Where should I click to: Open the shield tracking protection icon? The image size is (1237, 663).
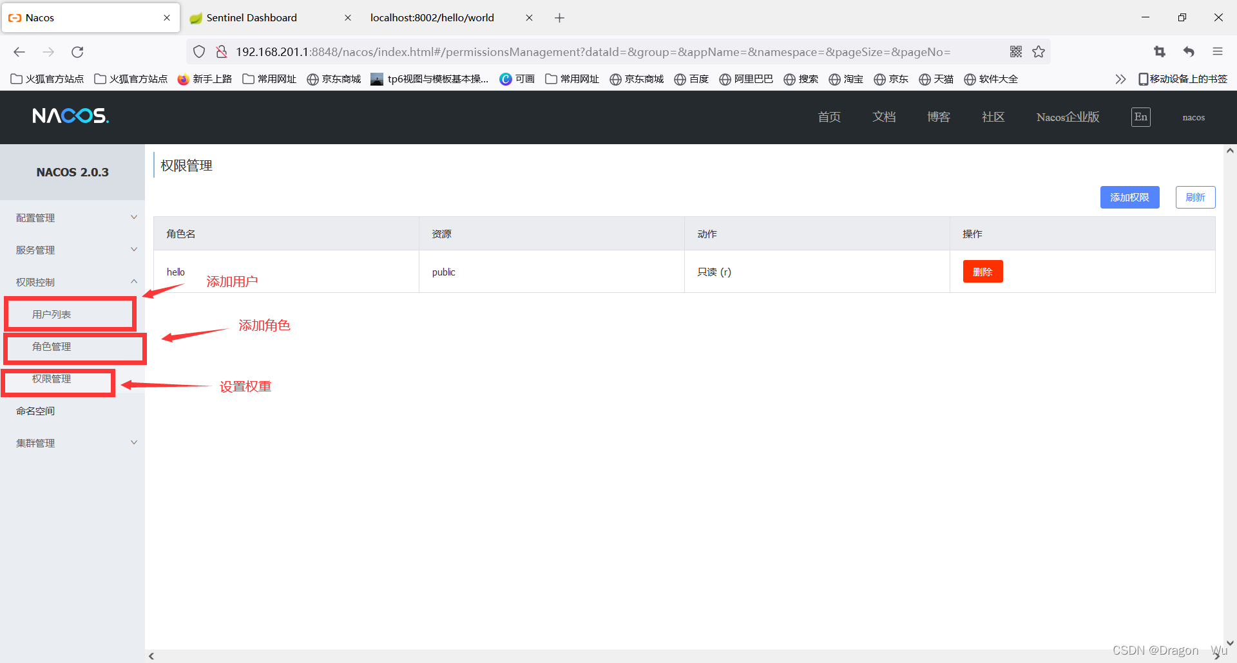coord(199,52)
